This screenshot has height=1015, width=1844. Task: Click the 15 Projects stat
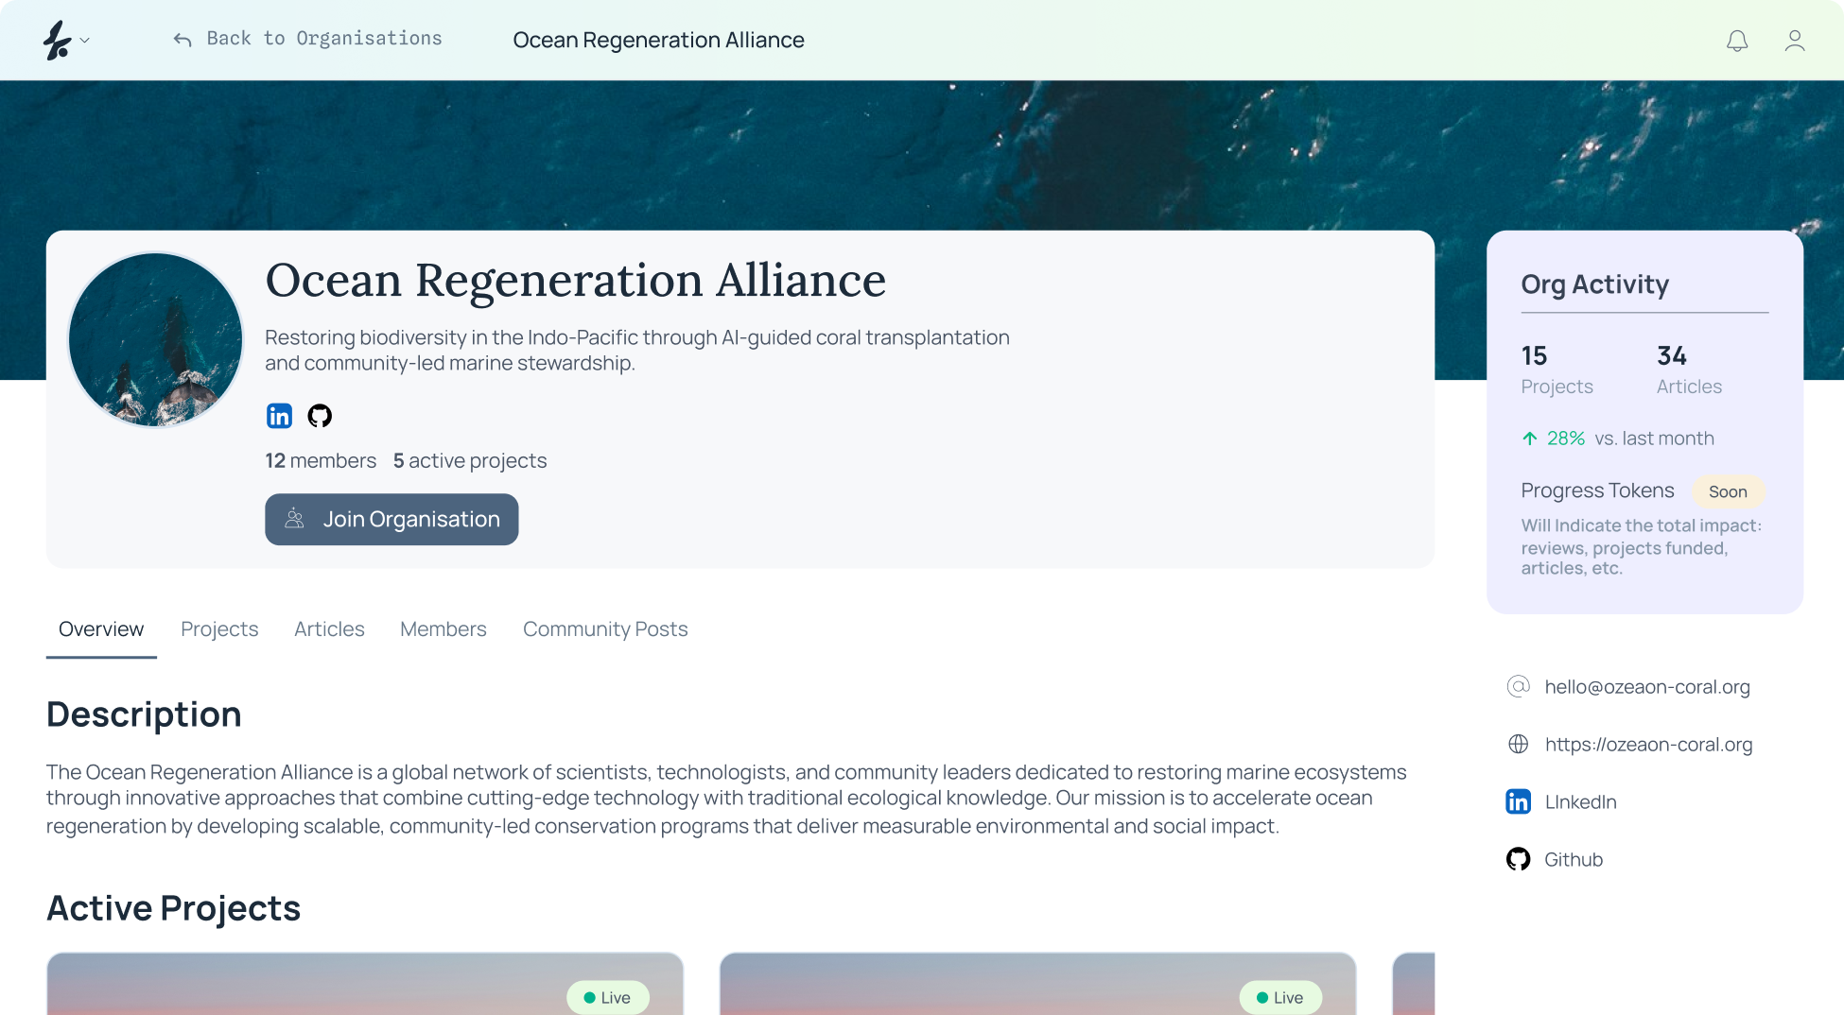click(1557, 370)
